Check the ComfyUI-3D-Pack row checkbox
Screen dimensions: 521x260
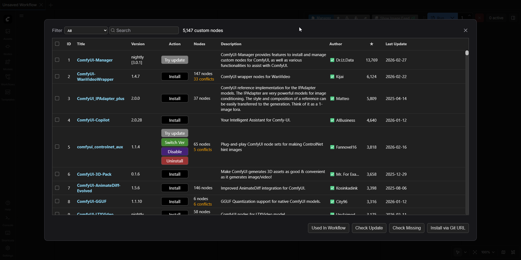pos(57,174)
